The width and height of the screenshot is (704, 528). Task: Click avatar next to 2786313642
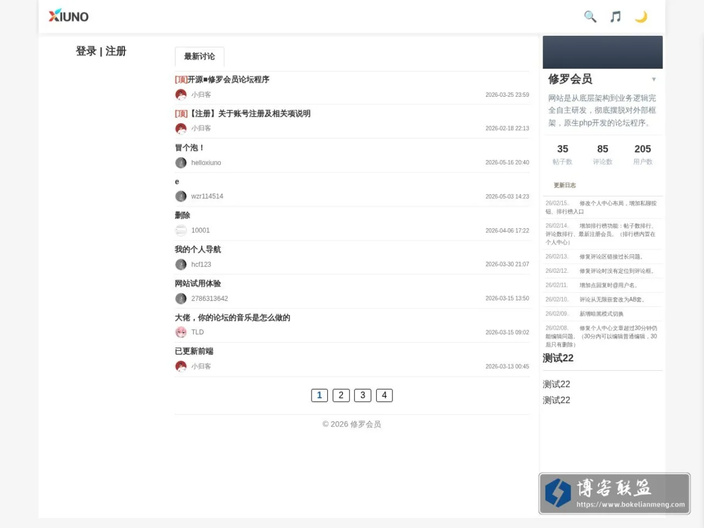pyautogui.click(x=181, y=298)
